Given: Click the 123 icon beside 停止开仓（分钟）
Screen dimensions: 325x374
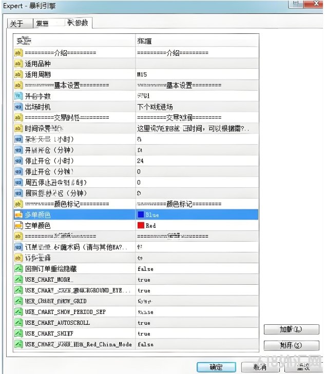Looking at the screenshot, I should (18, 171).
